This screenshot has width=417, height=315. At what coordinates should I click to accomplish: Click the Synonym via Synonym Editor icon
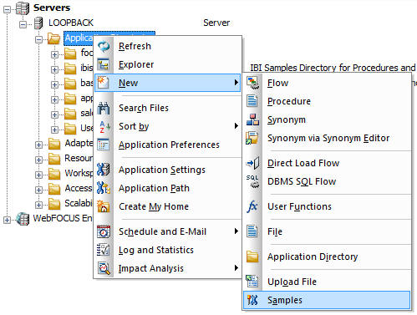(252, 138)
